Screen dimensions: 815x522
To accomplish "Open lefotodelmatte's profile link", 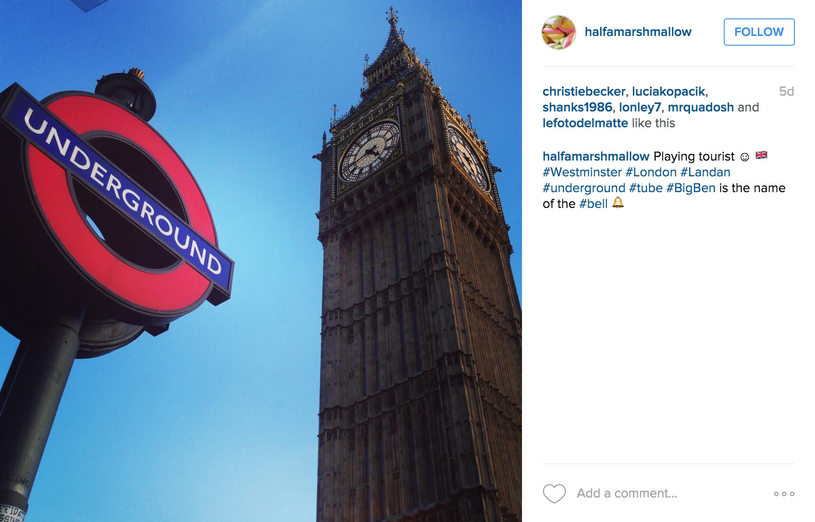I will (585, 123).
